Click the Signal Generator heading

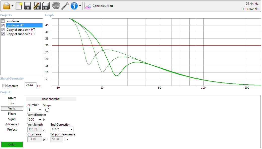[x=12, y=79]
